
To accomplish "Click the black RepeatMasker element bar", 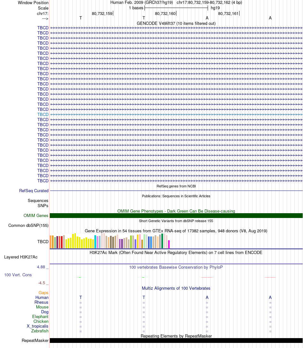I will [x=176, y=340].
